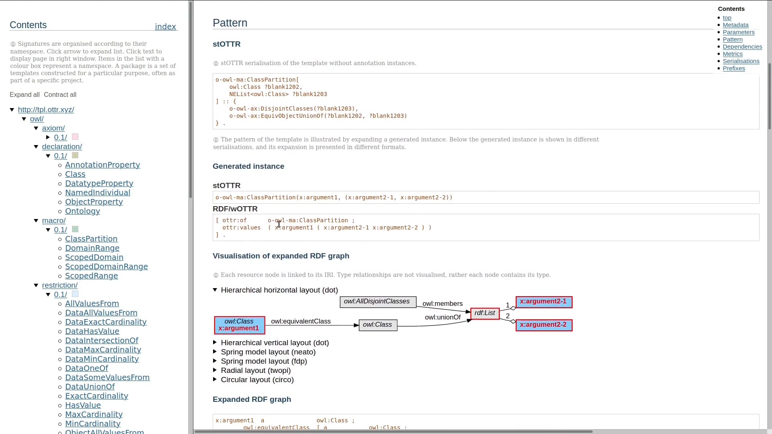Click the info icon before the stOTTR serialisation note
772x434 pixels.
(x=216, y=63)
